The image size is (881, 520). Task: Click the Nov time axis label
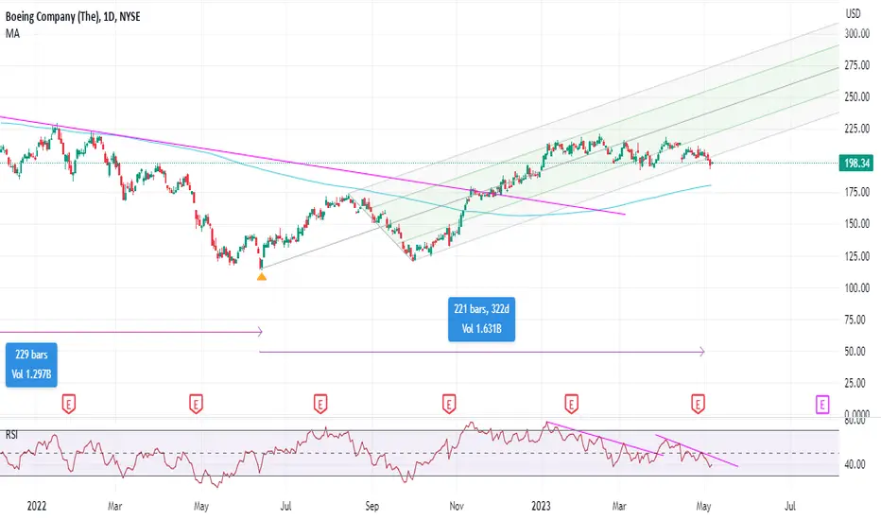pos(457,506)
